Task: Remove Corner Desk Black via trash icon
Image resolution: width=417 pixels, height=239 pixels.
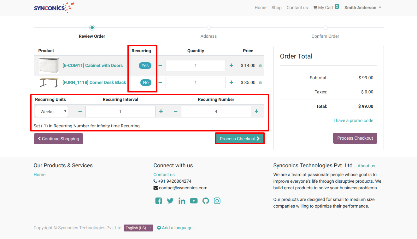Action: (260, 83)
